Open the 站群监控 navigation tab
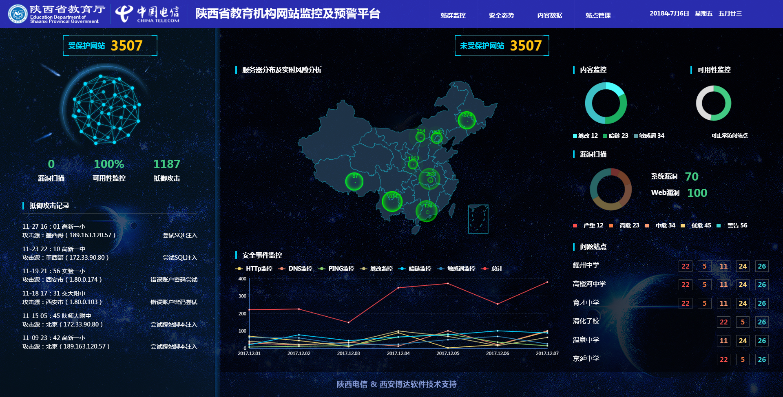783x397 pixels. click(453, 15)
